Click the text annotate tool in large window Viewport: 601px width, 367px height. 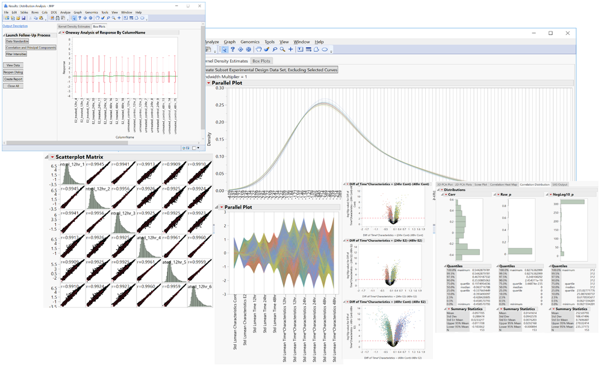click(300, 49)
